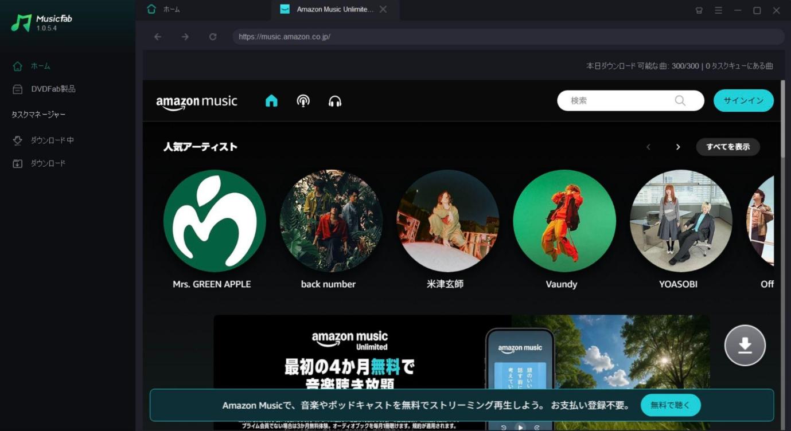791x431 pixels.
Task: Click the YOASOBI name label
Action: [x=678, y=284]
